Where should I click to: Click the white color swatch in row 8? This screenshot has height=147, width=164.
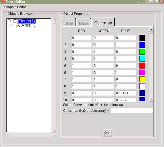point(142,86)
